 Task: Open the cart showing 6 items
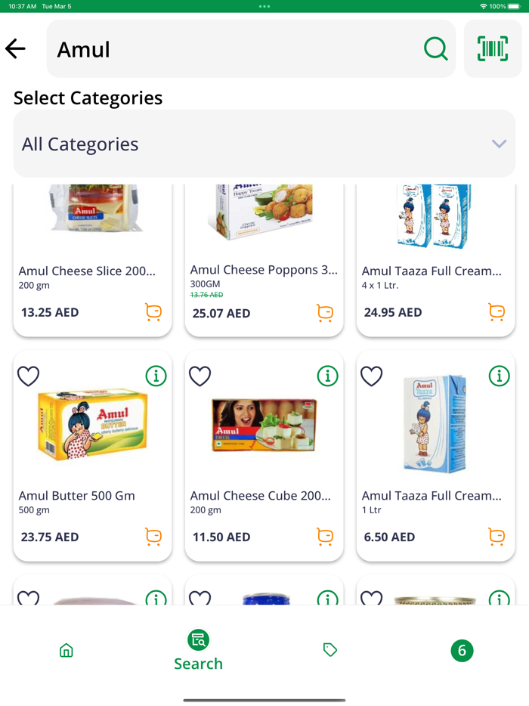click(462, 650)
